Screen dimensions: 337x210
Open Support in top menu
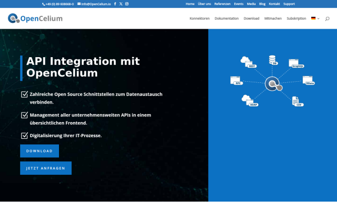[x=289, y=4]
